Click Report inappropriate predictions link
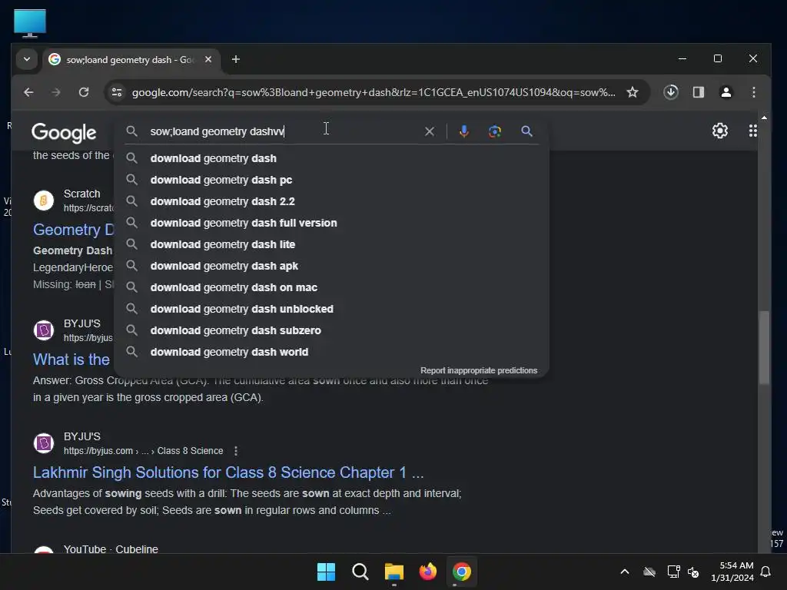Image resolution: width=787 pixels, height=590 pixels. 478,371
